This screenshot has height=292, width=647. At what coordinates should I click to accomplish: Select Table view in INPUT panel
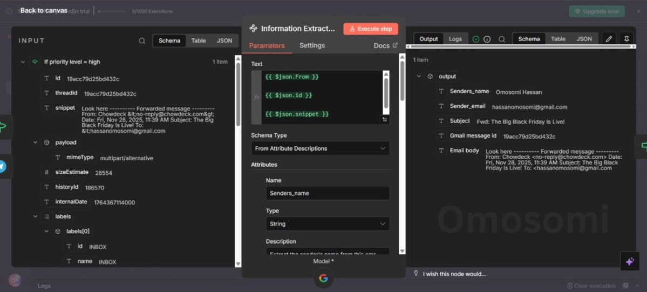199,40
